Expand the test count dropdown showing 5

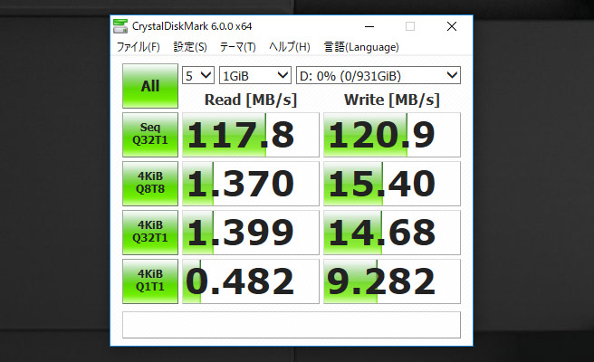point(198,75)
